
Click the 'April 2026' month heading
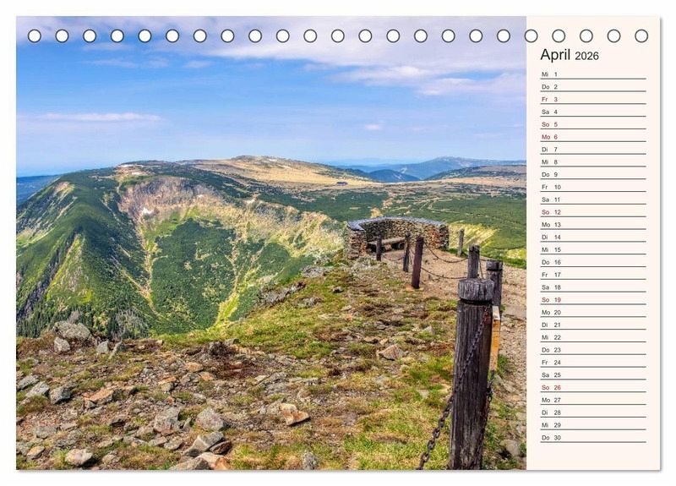569,55
